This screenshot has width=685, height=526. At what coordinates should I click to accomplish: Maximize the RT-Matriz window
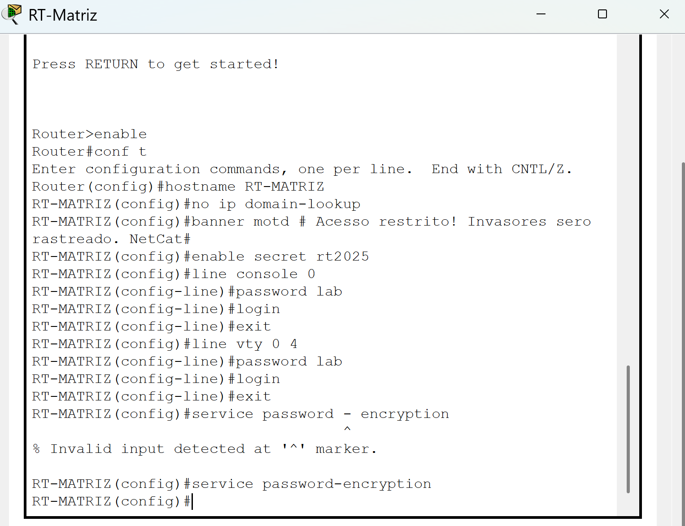[602, 14]
